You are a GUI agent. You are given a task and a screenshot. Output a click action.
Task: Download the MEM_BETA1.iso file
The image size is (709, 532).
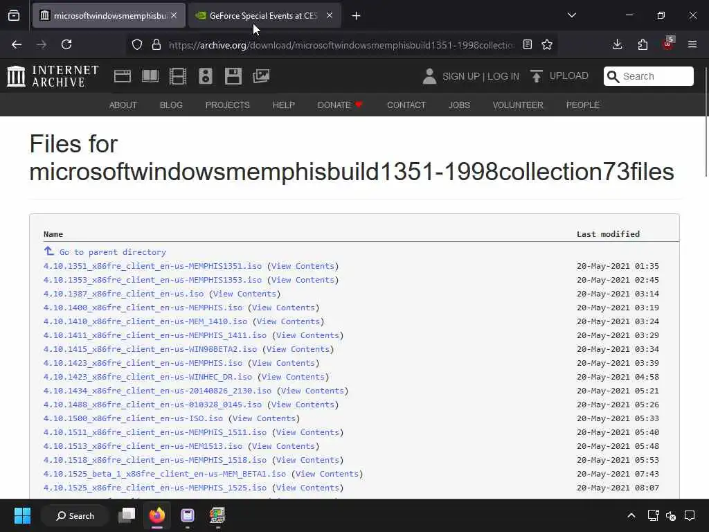165,474
